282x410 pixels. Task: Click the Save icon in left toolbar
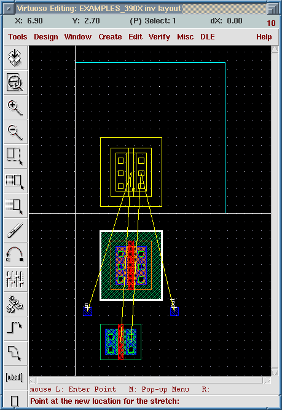point(15,57)
